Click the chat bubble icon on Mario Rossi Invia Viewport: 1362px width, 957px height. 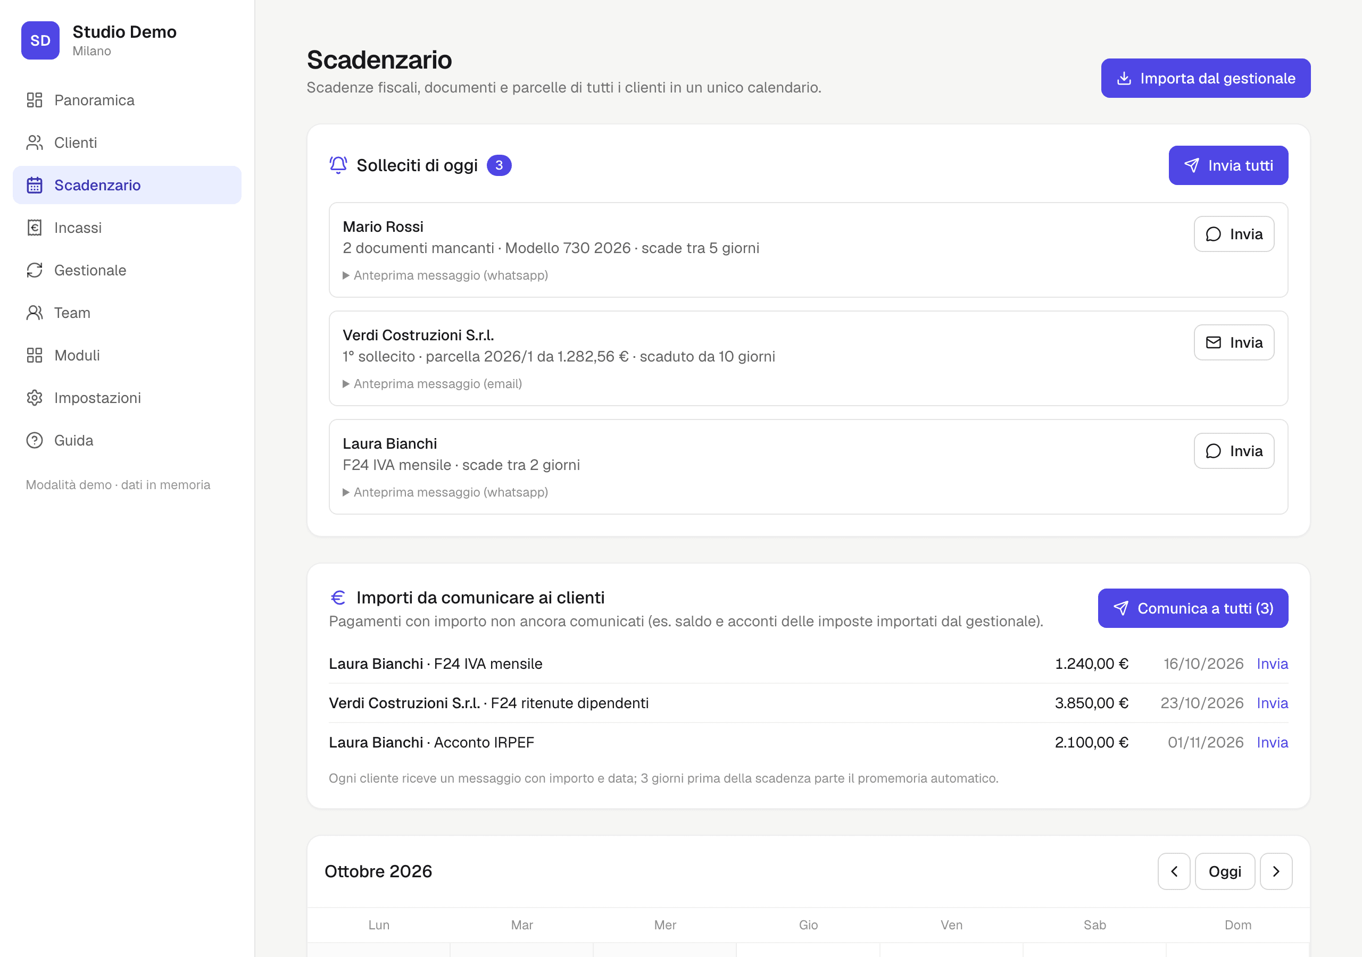point(1213,234)
